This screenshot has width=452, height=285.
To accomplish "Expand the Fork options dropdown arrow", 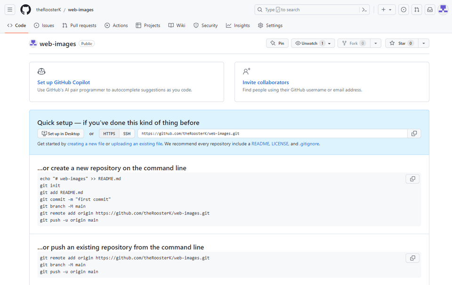I will pos(376,43).
